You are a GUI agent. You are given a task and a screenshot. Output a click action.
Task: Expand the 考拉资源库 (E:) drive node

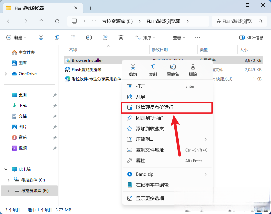(8, 191)
